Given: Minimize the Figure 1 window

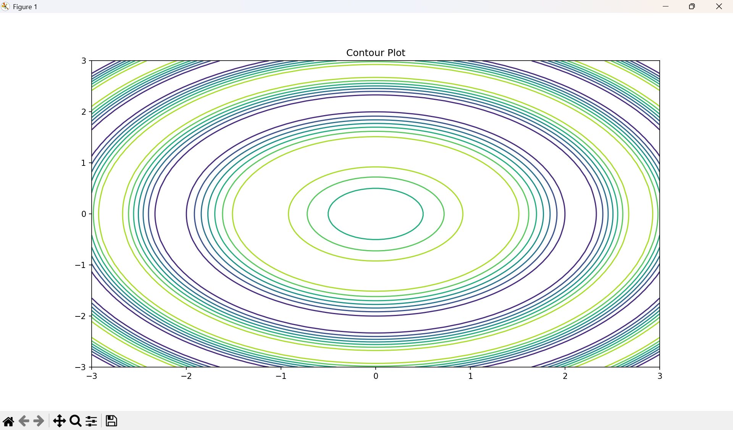Looking at the screenshot, I should pos(665,6).
